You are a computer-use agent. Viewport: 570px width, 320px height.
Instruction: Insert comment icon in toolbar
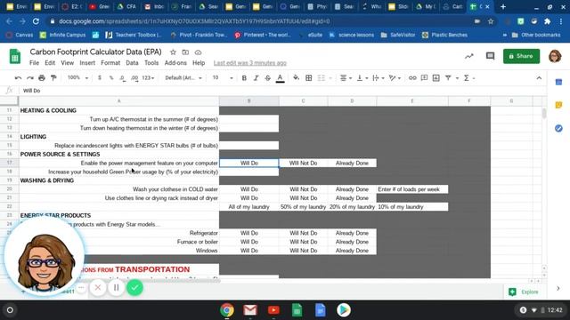coord(424,78)
